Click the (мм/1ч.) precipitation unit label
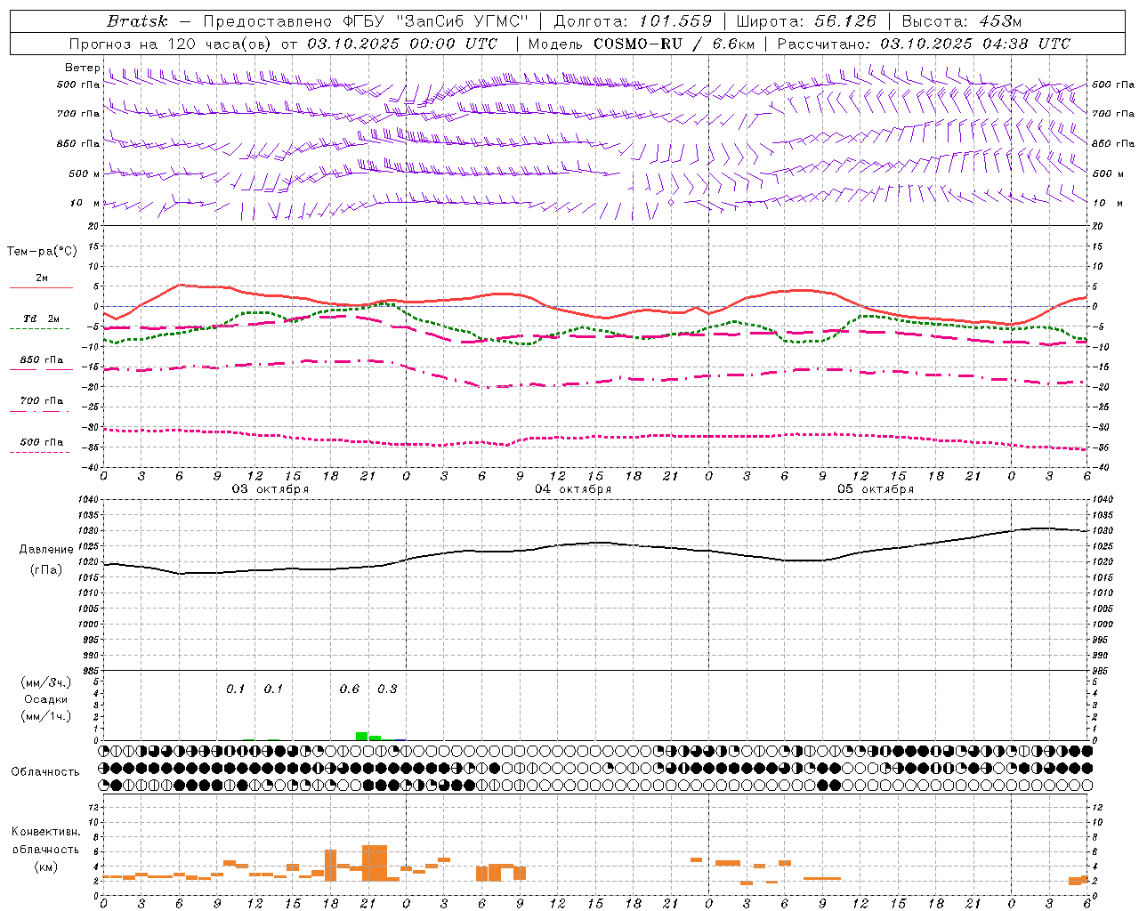The width and height of the screenshot is (1139, 911). [46, 716]
